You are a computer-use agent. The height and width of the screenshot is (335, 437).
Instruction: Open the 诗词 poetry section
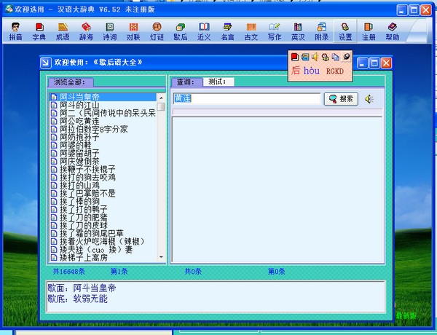[110, 31]
